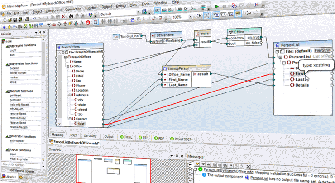The height and width of the screenshot is (183, 335).
Task: Print using the printer icon
Action: 27,19
